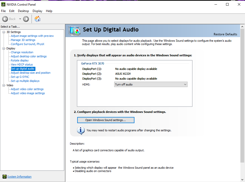
Task: Click Open Windows Sound settings button
Action: pos(106,120)
